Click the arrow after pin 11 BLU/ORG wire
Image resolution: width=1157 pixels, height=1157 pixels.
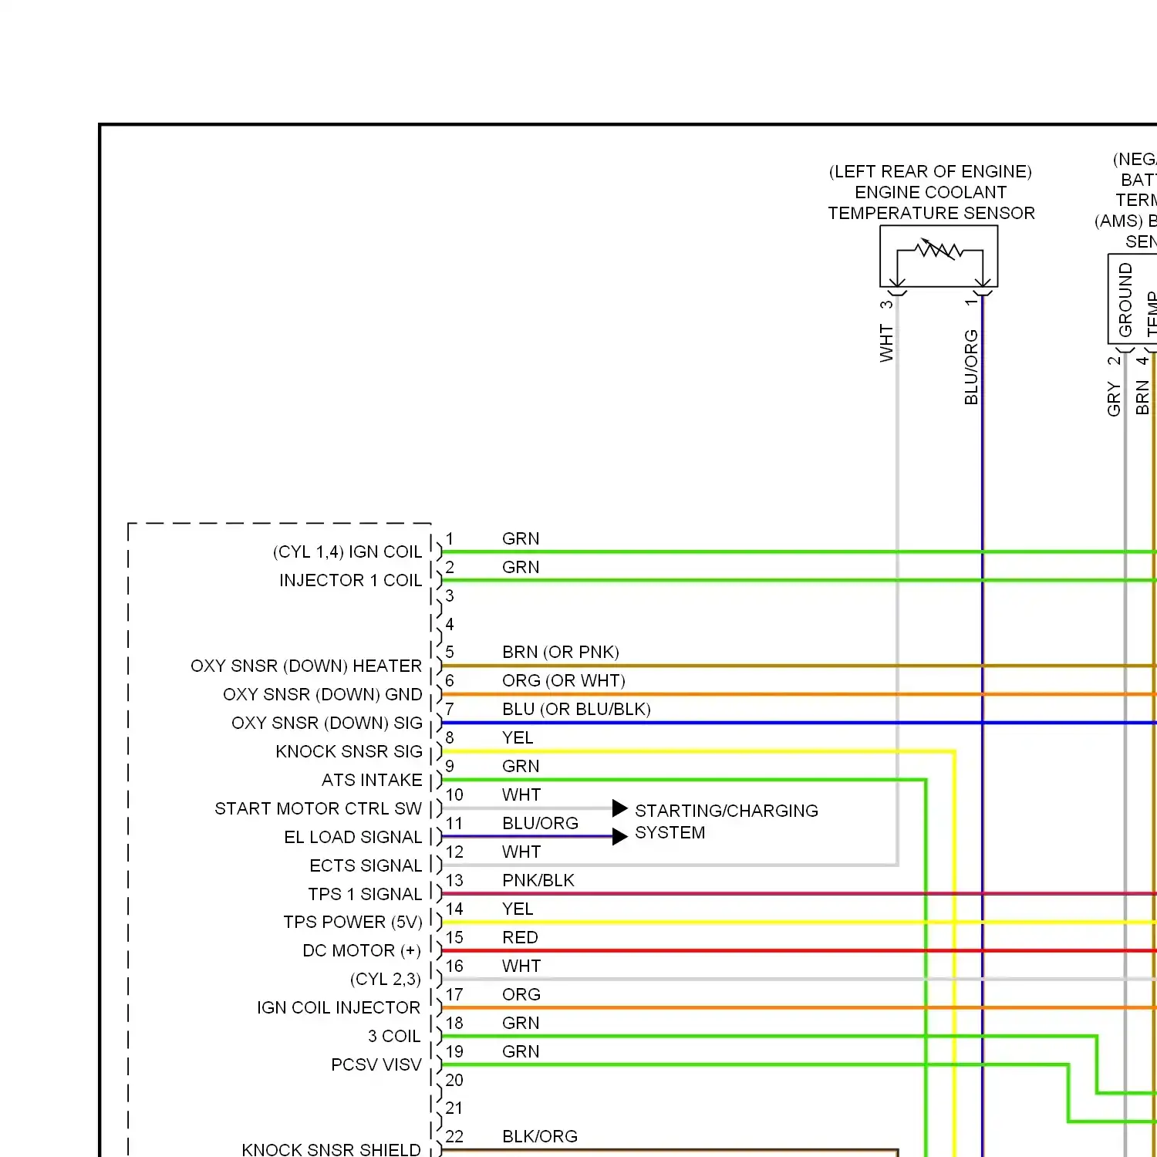coord(620,837)
